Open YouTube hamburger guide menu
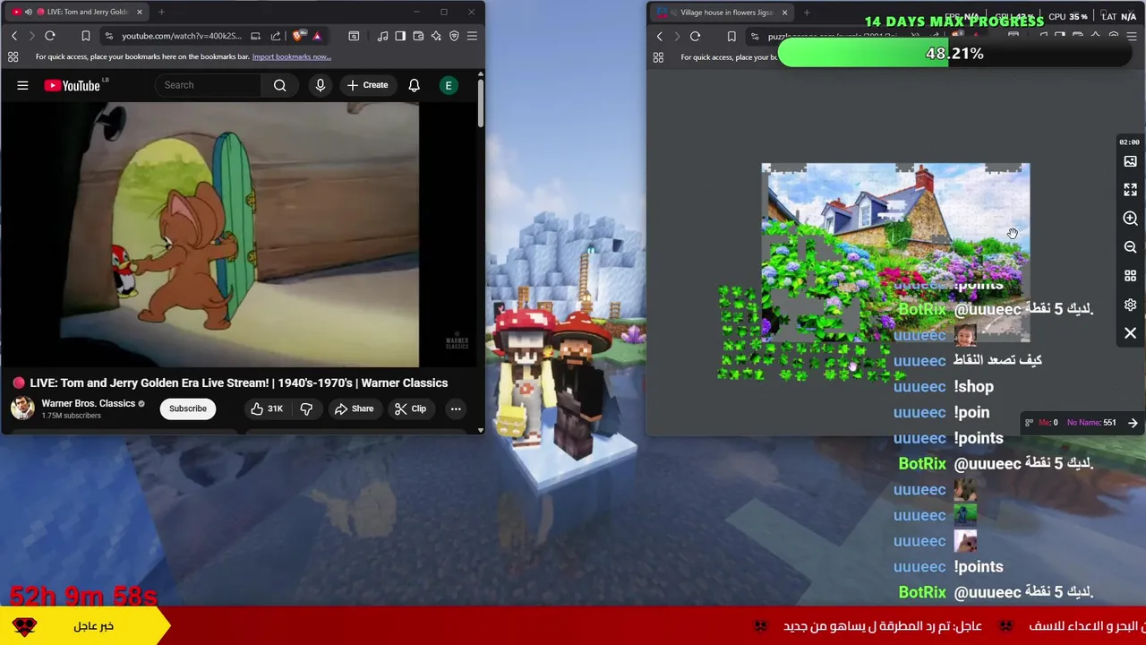 pos(22,85)
